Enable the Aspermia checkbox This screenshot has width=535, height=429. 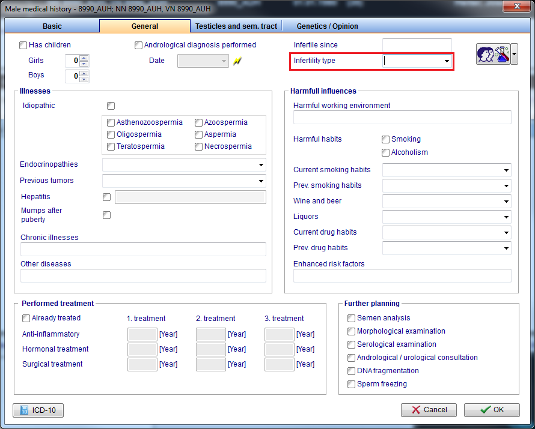click(x=198, y=134)
